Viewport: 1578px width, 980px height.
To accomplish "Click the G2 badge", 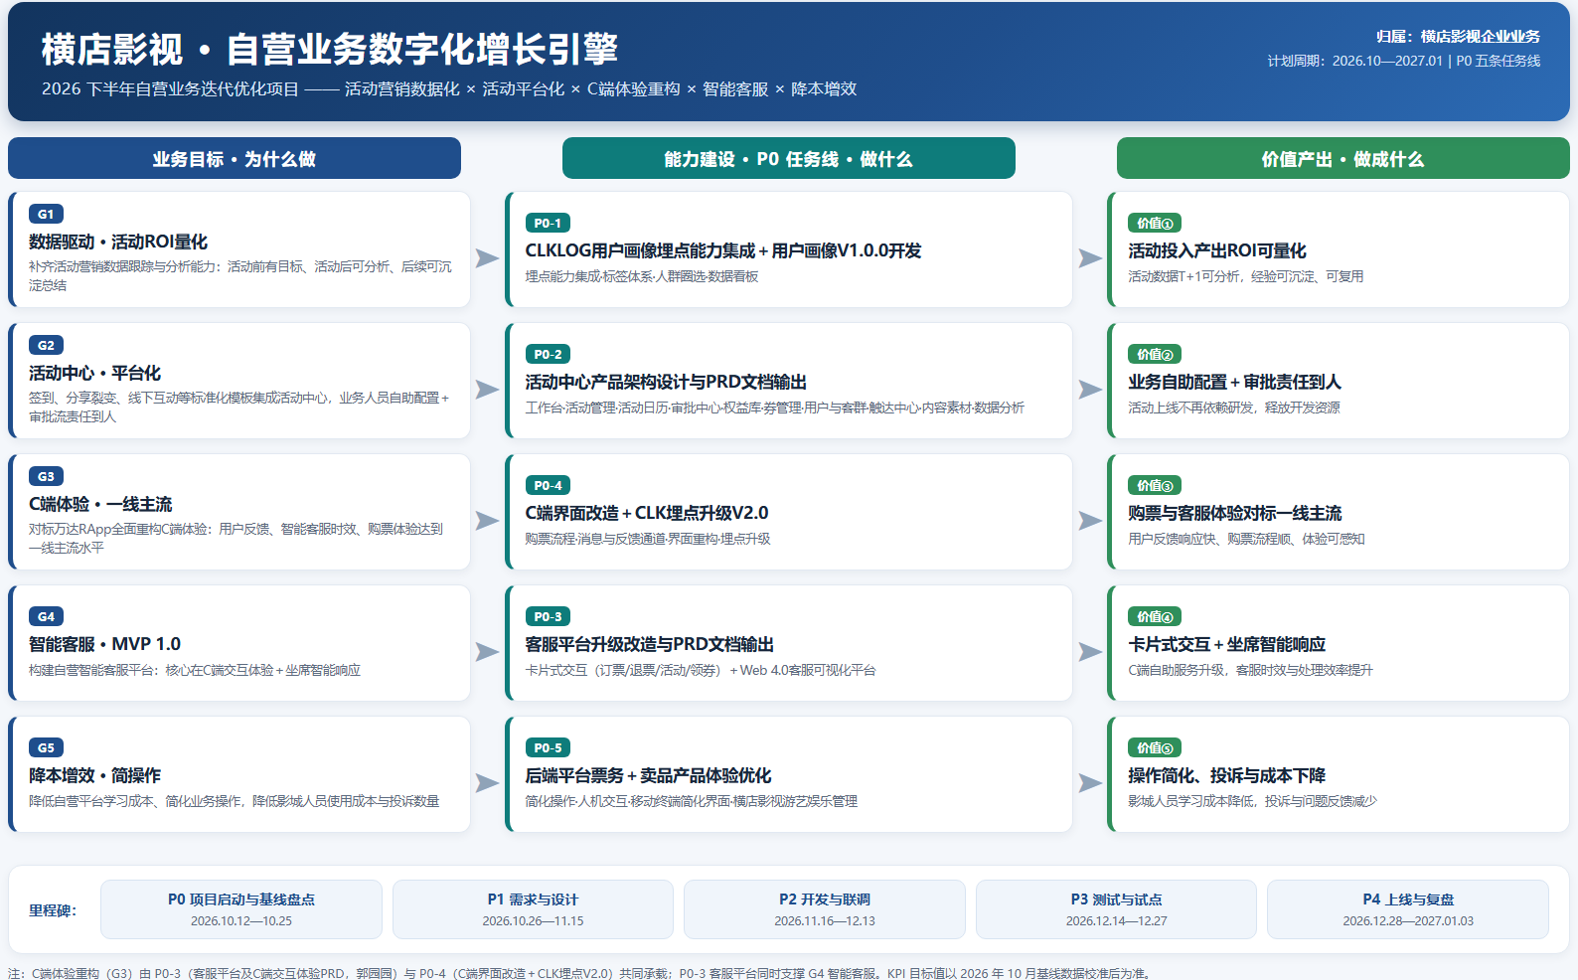I will (x=46, y=345).
